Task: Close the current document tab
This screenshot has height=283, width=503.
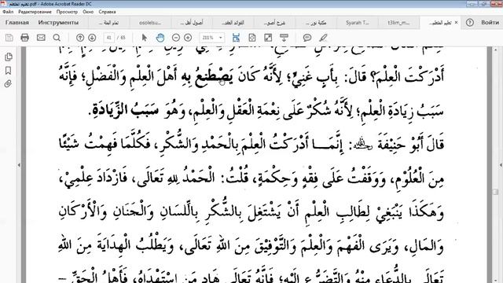Action: click(456, 23)
